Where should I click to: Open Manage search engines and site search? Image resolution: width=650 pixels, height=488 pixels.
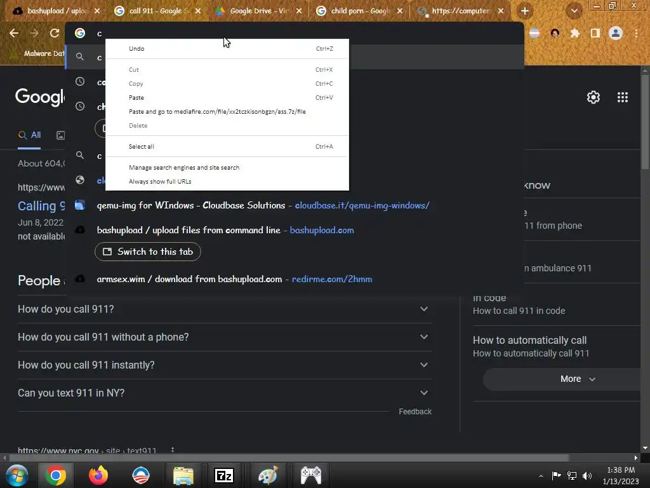(x=227, y=168)
